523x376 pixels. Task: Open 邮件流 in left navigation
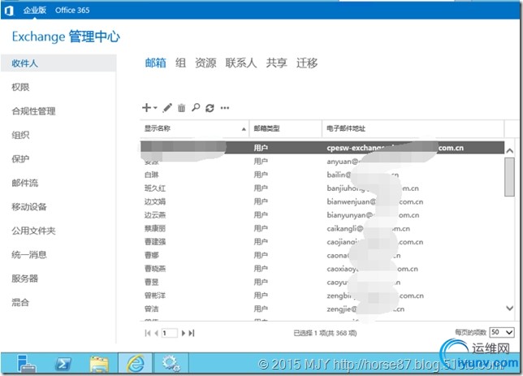pos(24,183)
